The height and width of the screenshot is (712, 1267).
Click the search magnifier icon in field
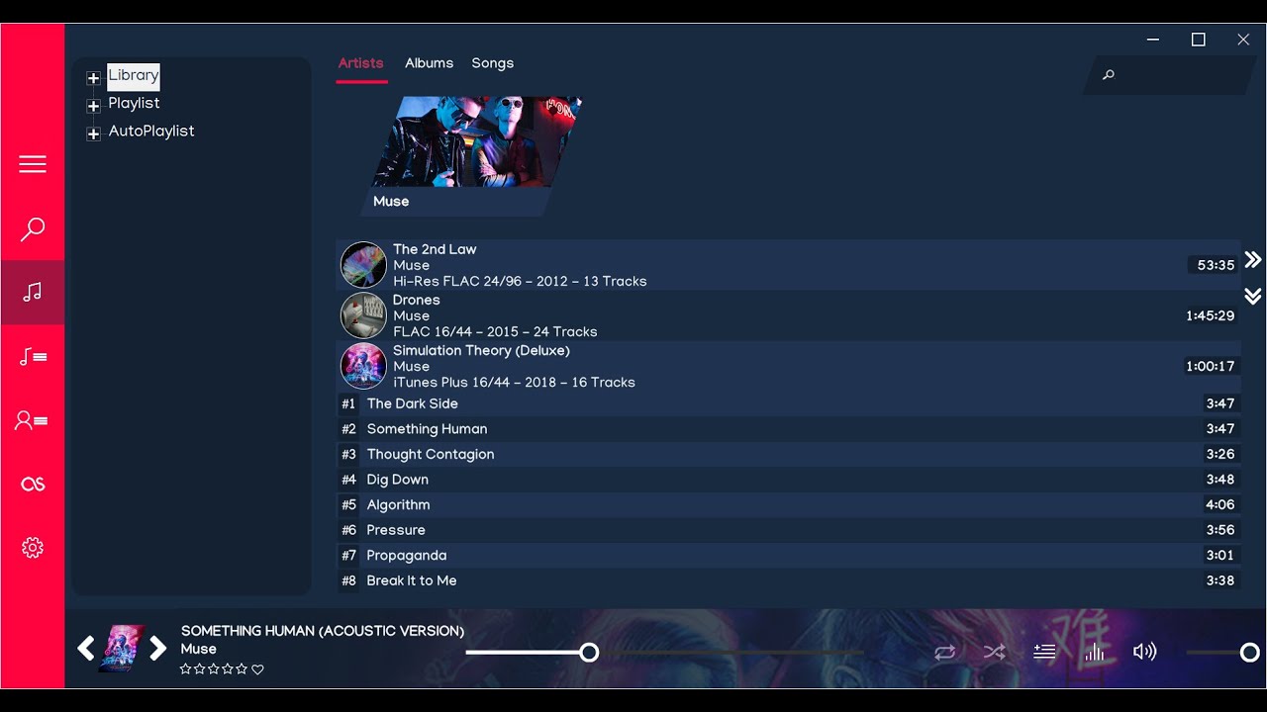(x=1109, y=74)
